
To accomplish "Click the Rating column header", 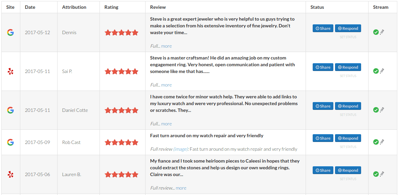I will (111, 7).
